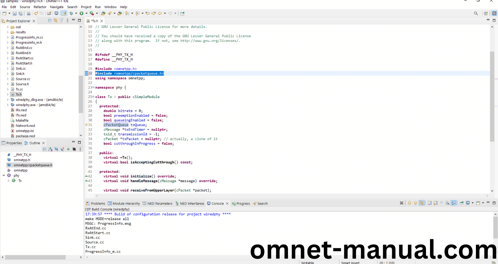Click the Debug bug icon in toolbar
Screen dimensions: 498x264
71,13
